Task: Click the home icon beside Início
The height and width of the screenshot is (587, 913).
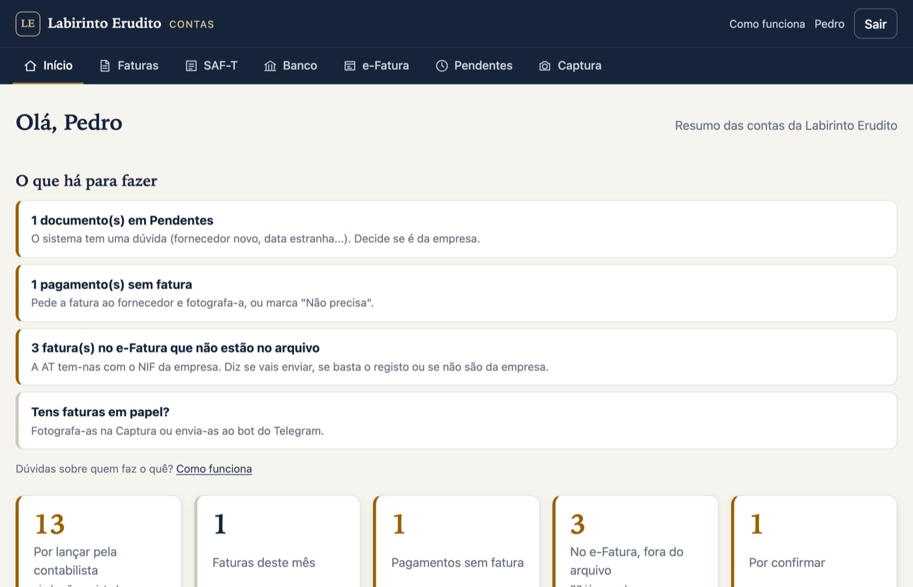Action: tap(30, 66)
